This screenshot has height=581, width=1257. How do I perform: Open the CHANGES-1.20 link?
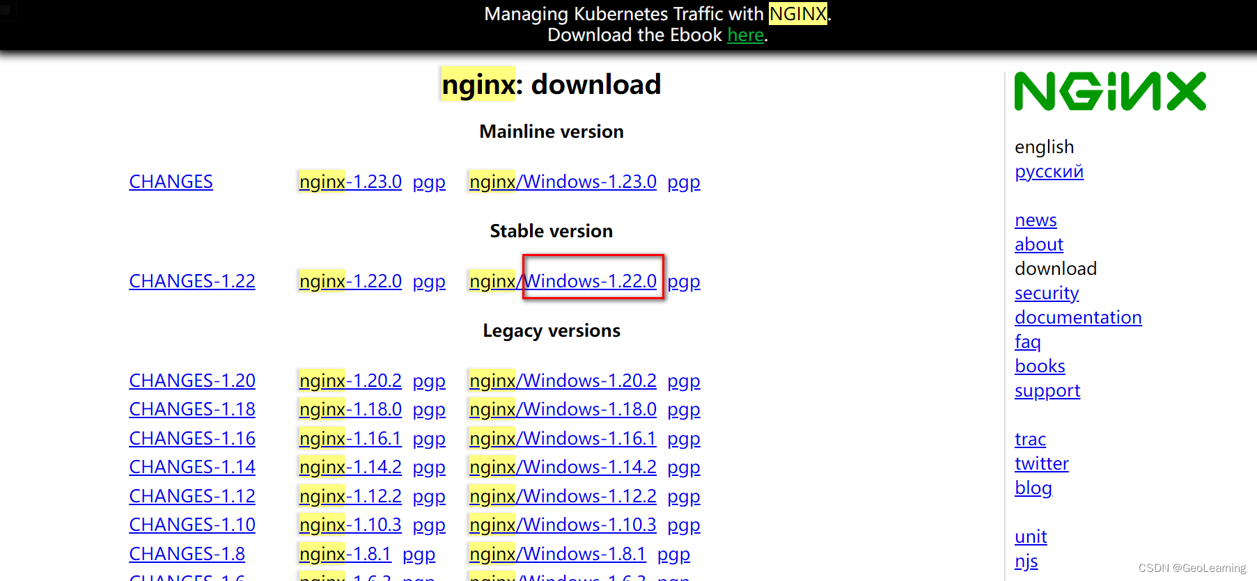[192, 381]
